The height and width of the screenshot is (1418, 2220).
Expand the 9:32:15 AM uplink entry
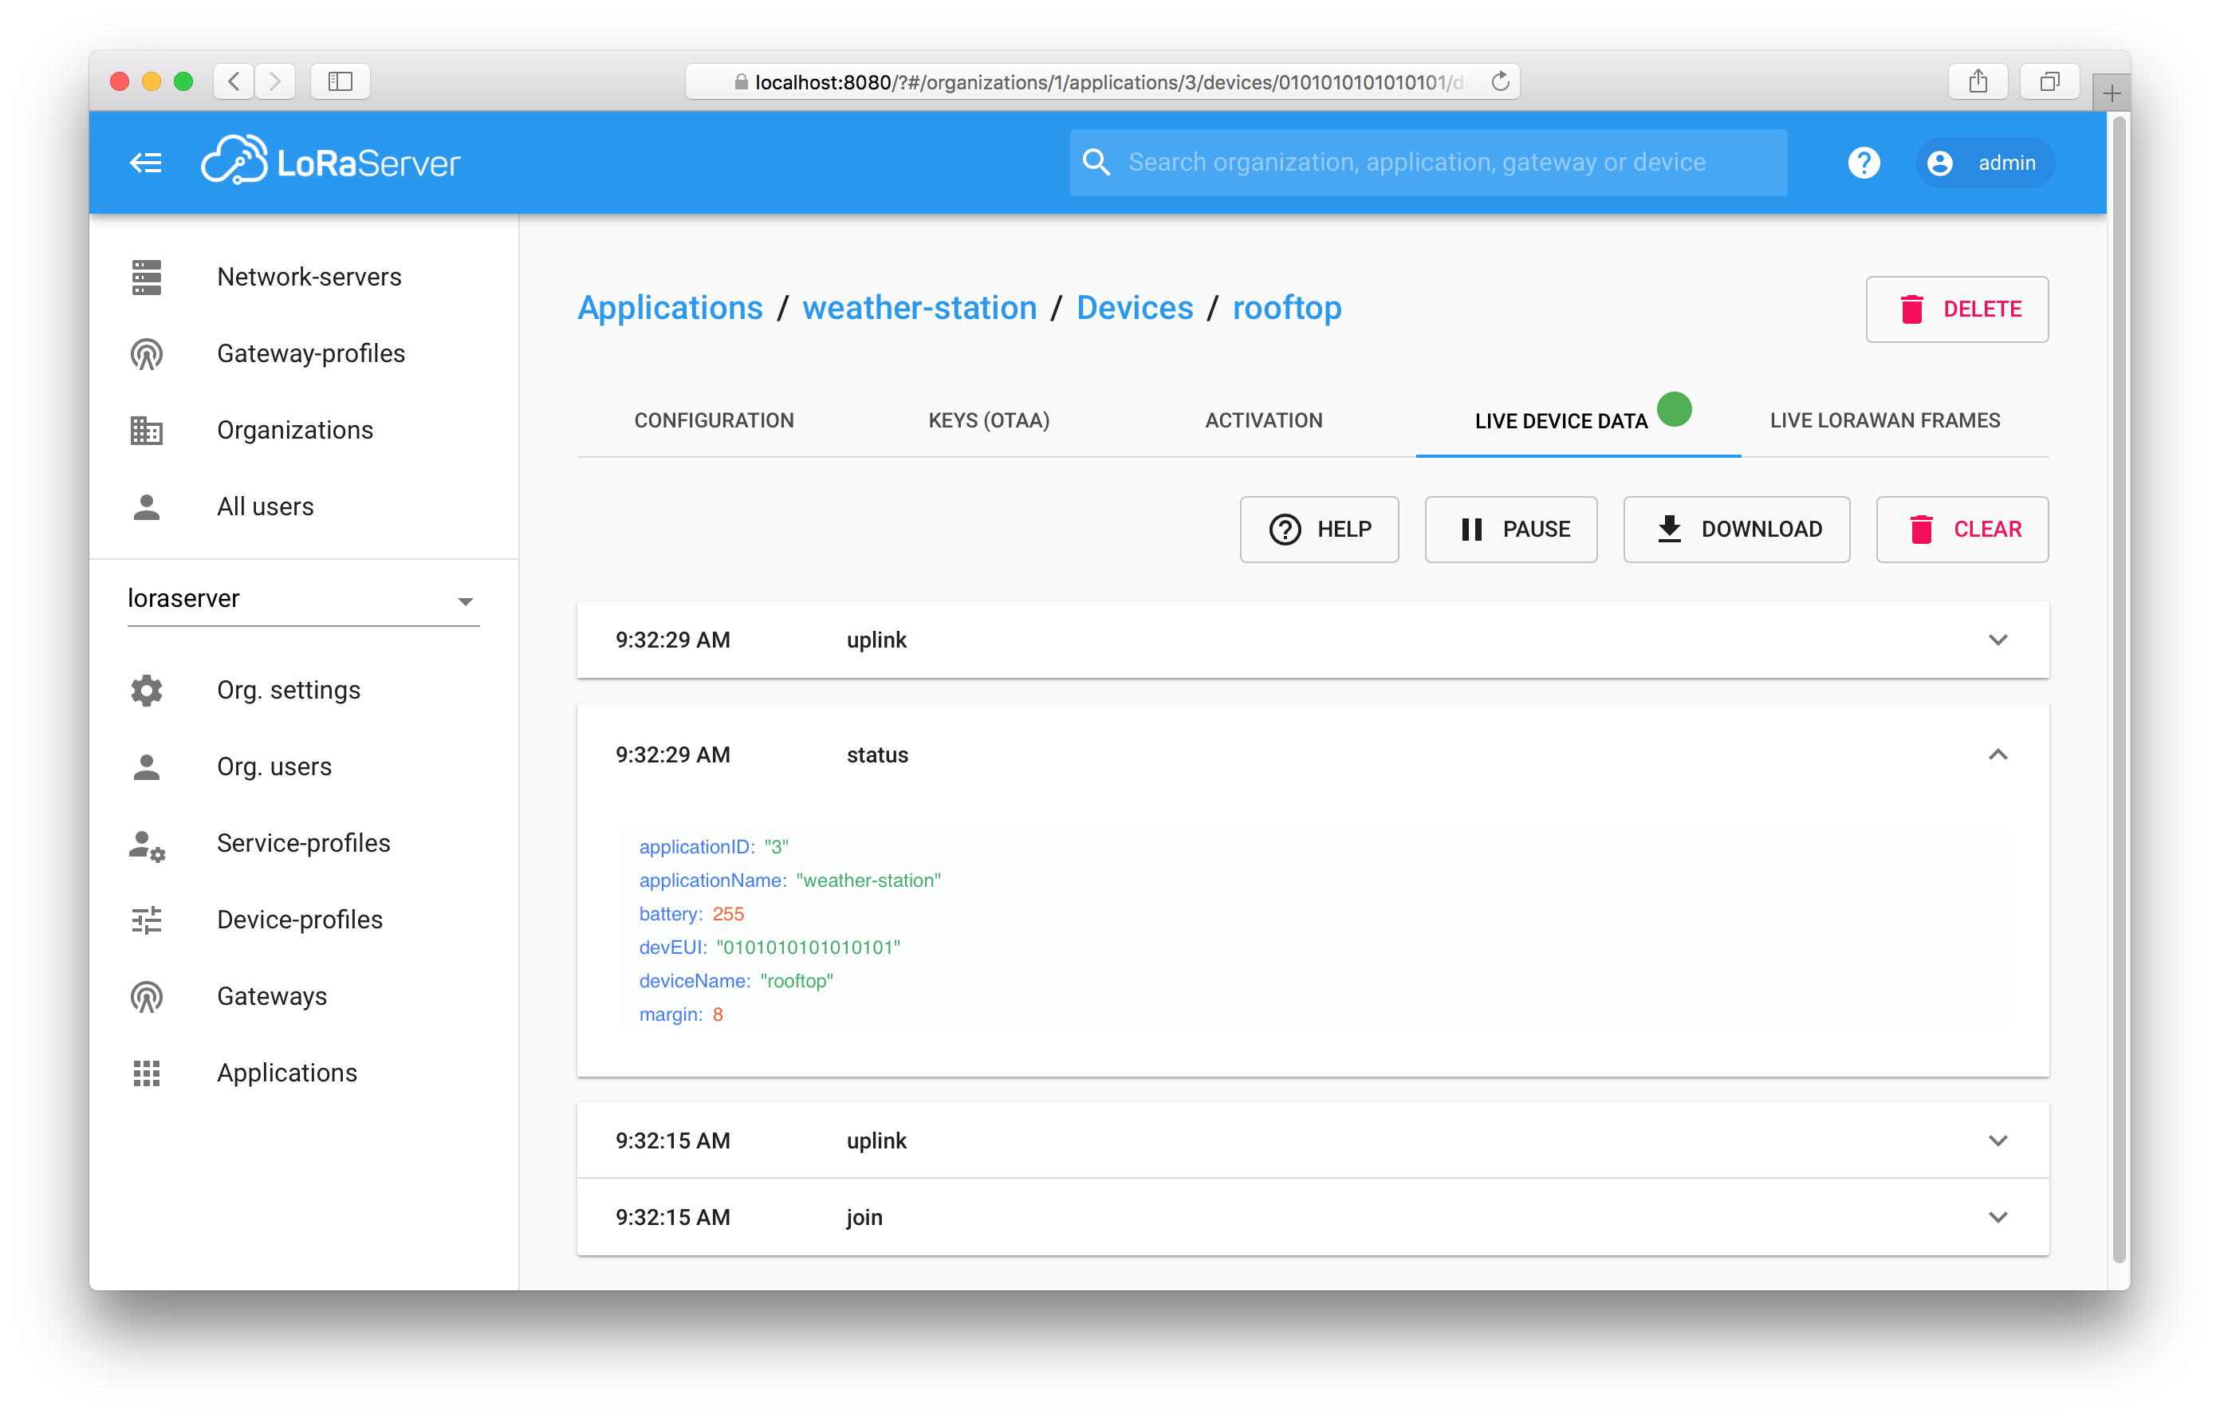(1313, 1140)
